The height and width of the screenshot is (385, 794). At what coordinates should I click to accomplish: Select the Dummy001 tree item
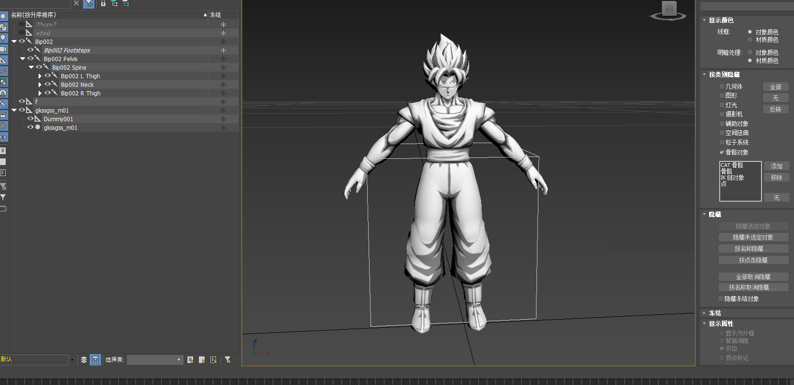coord(58,119)
